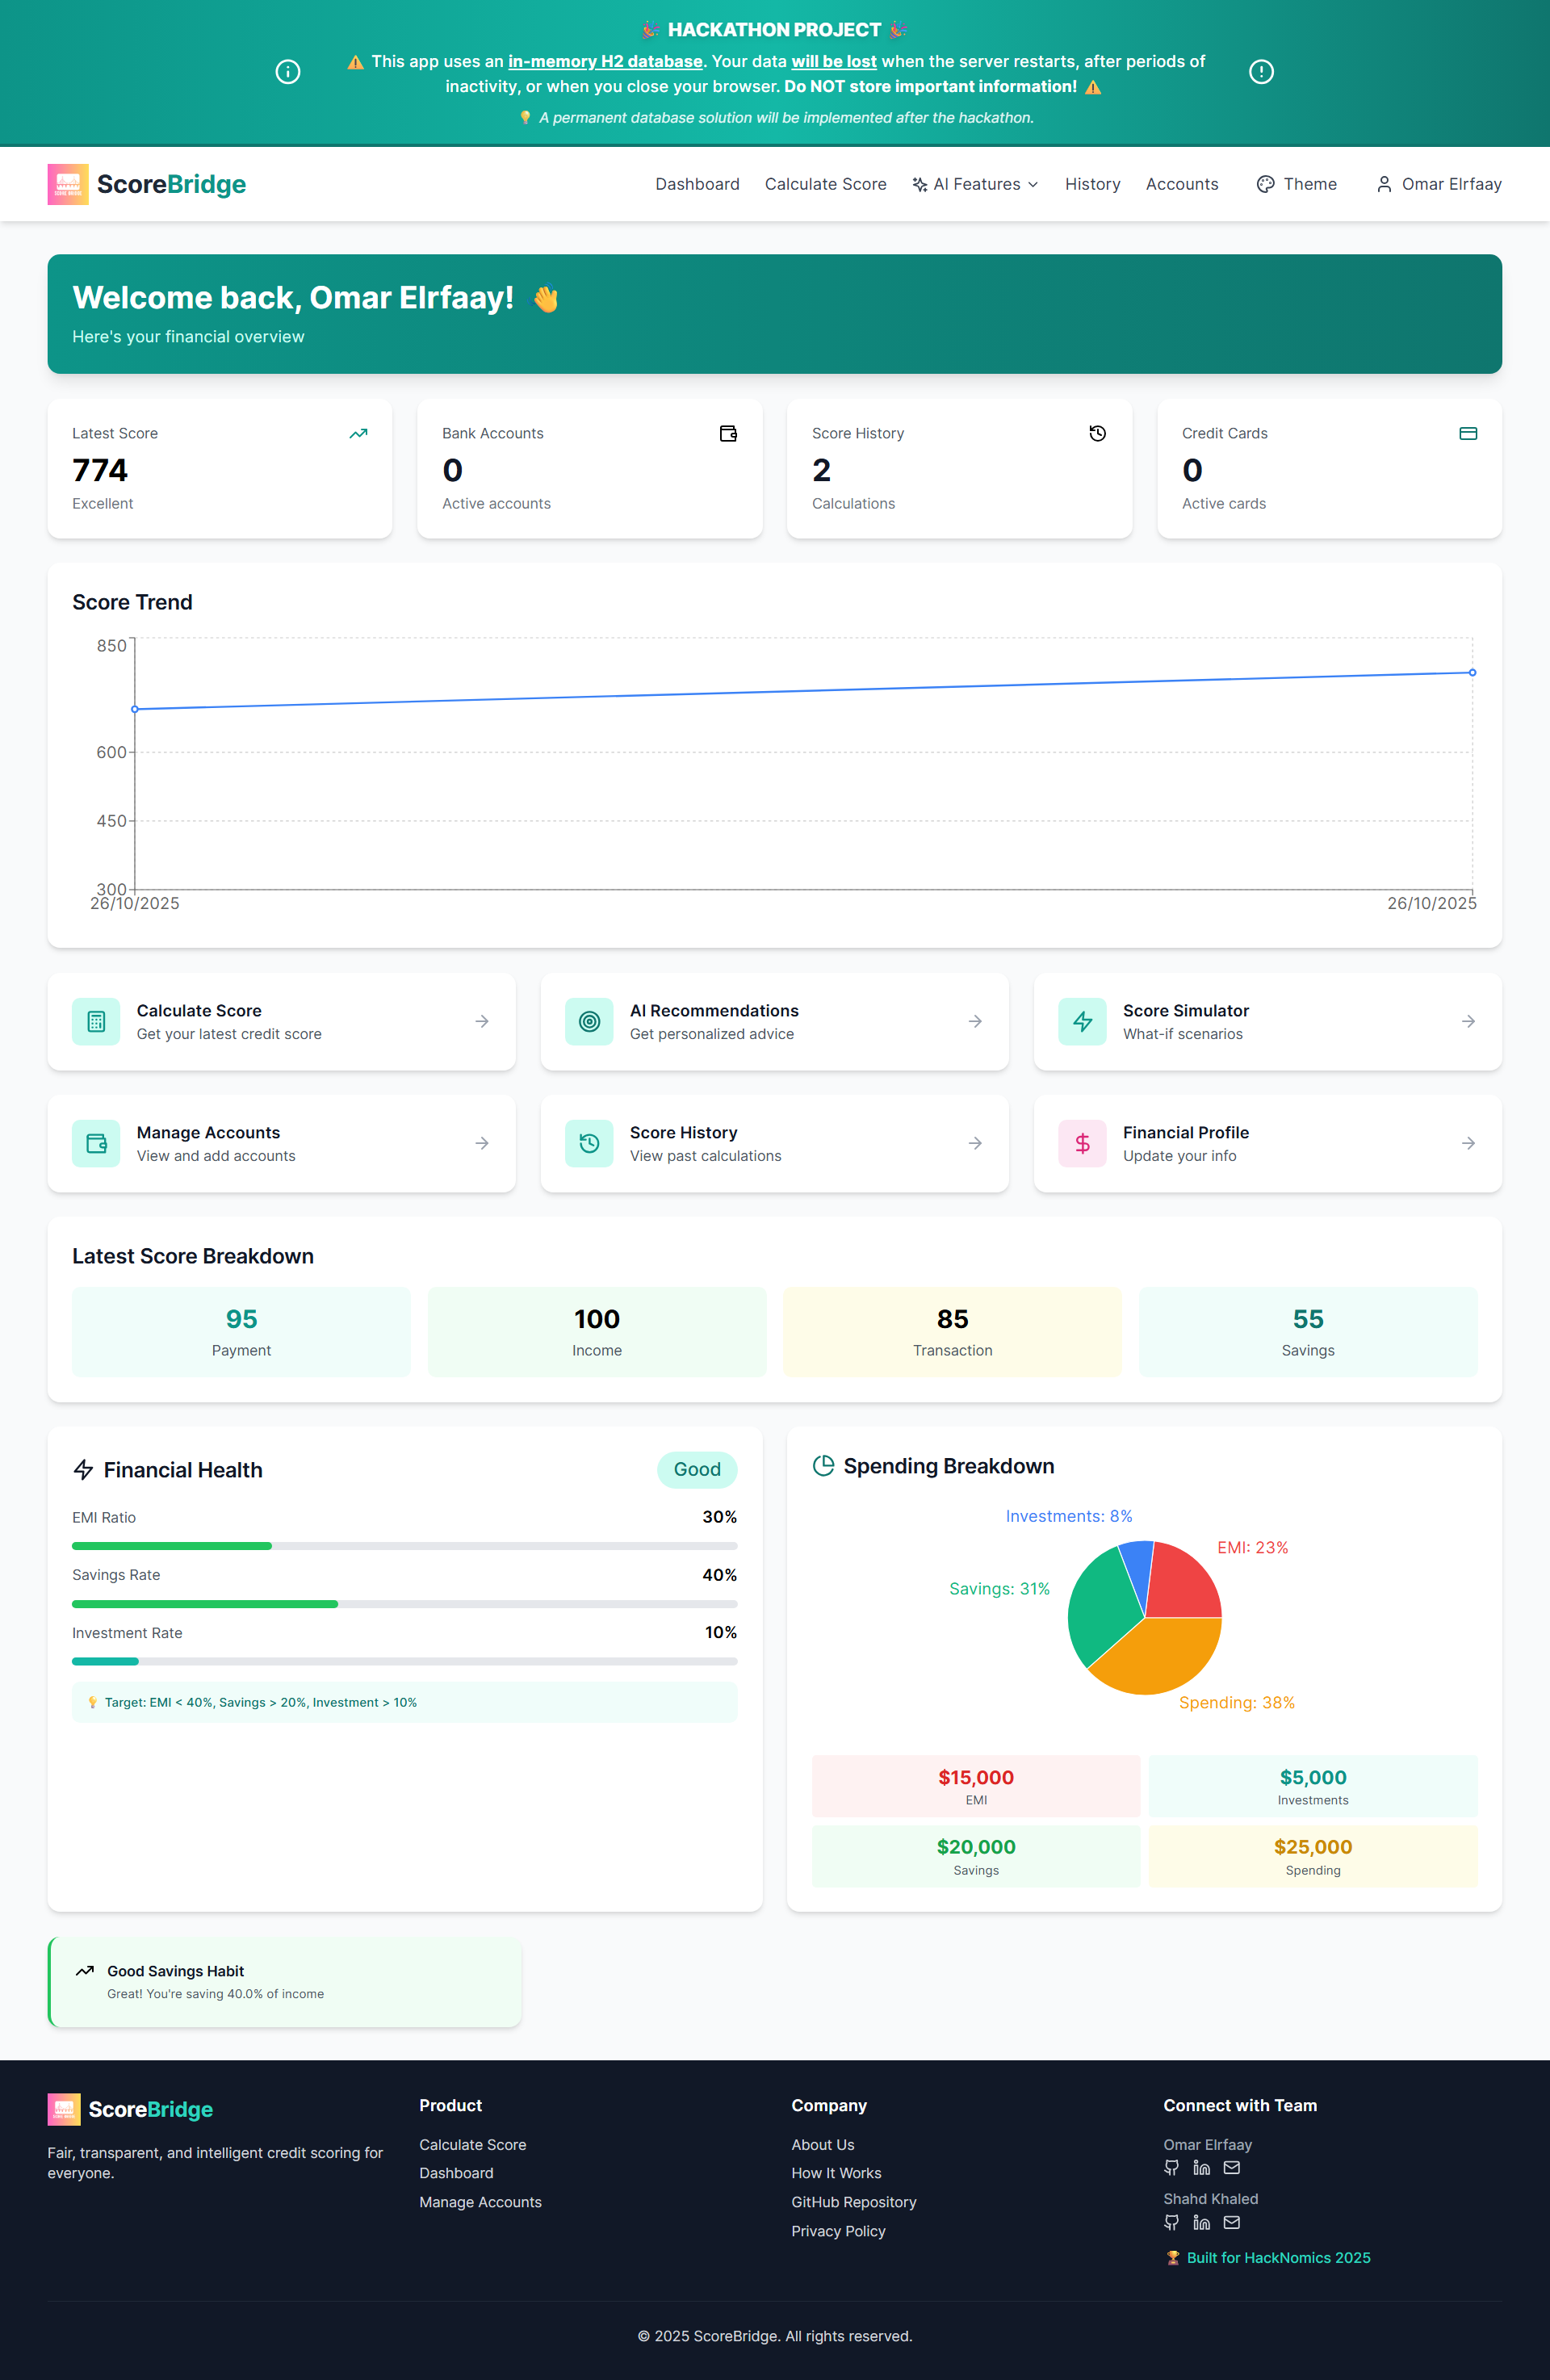Click the Privacy Policy footer link
Image resolution: width=1550 pixels, height=2380 pixels.
click(x=838, y=2231)
